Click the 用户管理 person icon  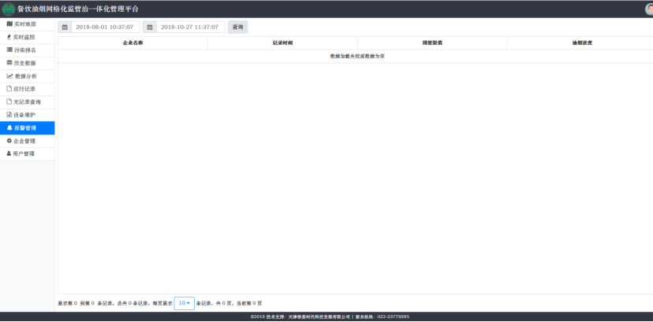(x=9, y=154)
